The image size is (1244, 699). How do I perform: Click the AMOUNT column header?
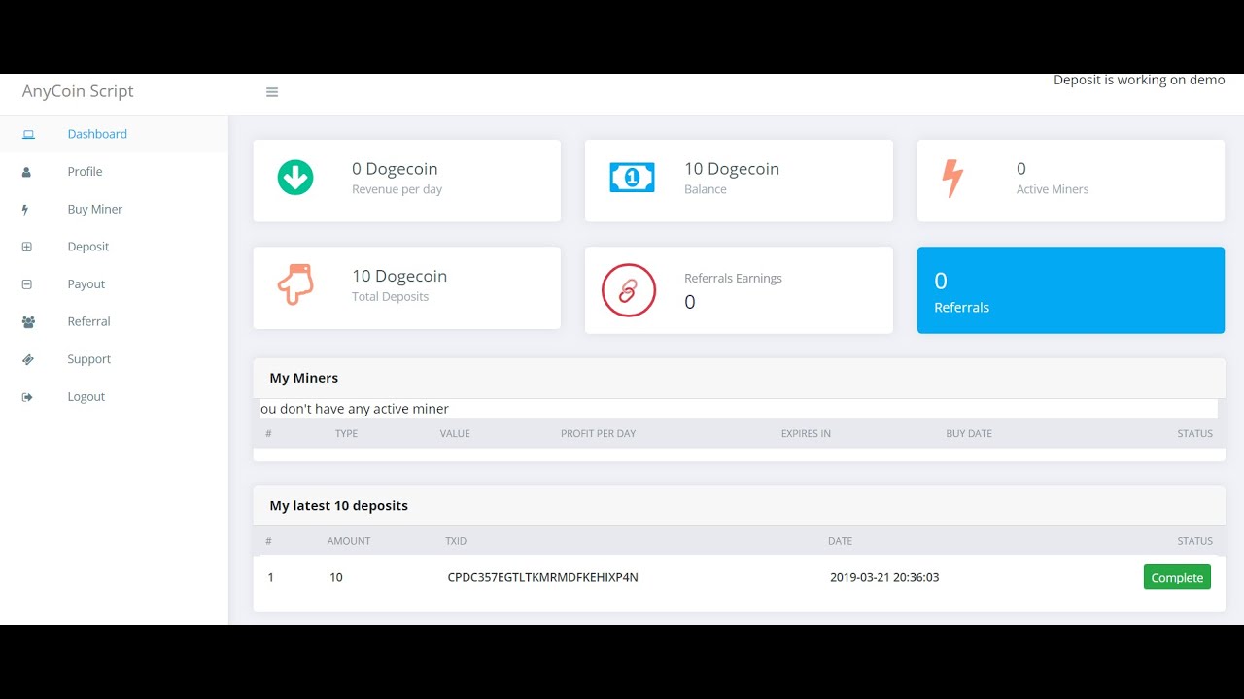pos(349,541)
